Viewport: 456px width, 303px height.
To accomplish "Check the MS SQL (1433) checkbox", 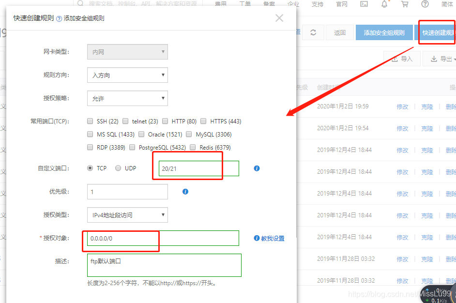I will click(x=90, y=134).
